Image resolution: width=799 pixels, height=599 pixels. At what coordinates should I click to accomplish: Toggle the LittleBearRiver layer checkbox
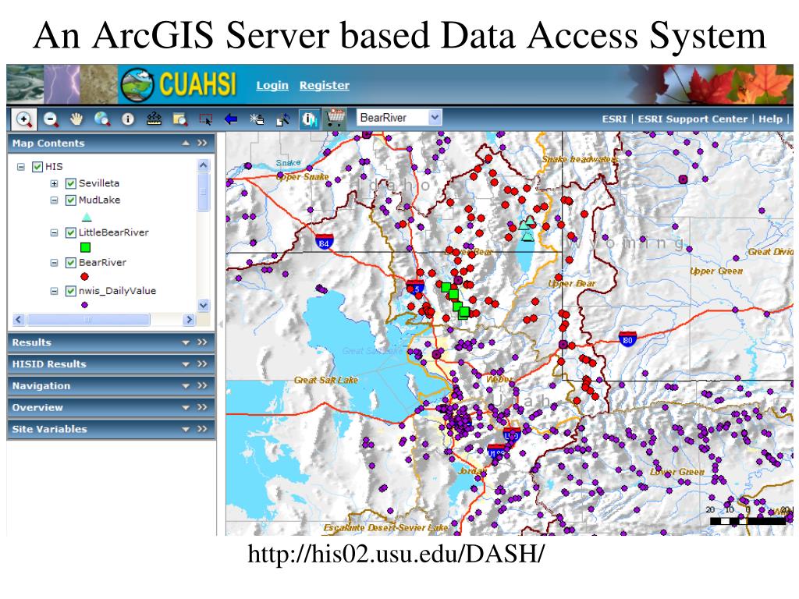71,232
